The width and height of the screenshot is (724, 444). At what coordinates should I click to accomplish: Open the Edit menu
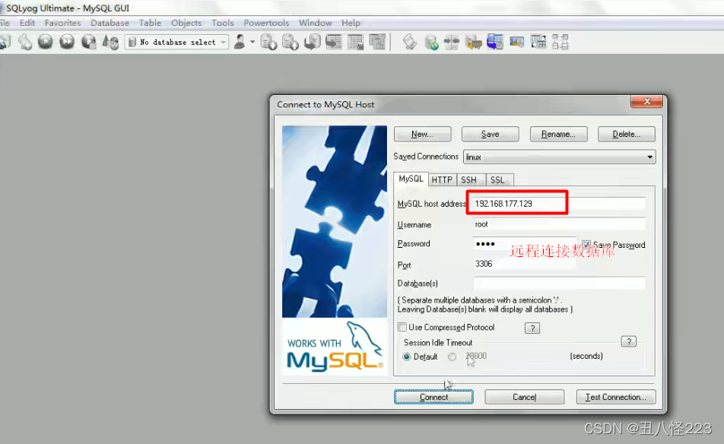click(x=27, y=23)
